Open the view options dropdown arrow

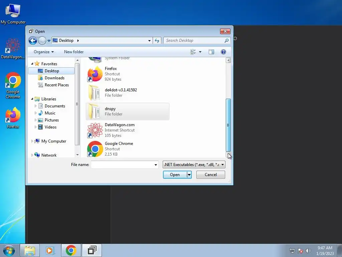pyautogui.click(x=200, y=52)
